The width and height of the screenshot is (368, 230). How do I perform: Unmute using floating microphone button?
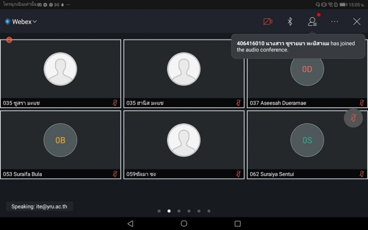353,118
